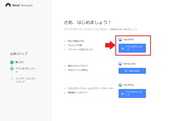Click checkmark beside 情報漏えいスキャナー

[x=65, y=93]
